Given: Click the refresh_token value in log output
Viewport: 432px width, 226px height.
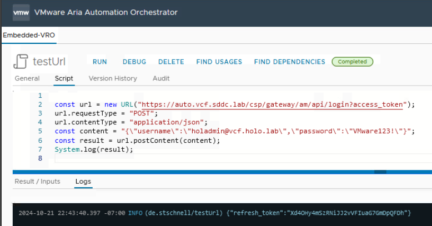Looking at the screenshot, I should coord(347,213).
